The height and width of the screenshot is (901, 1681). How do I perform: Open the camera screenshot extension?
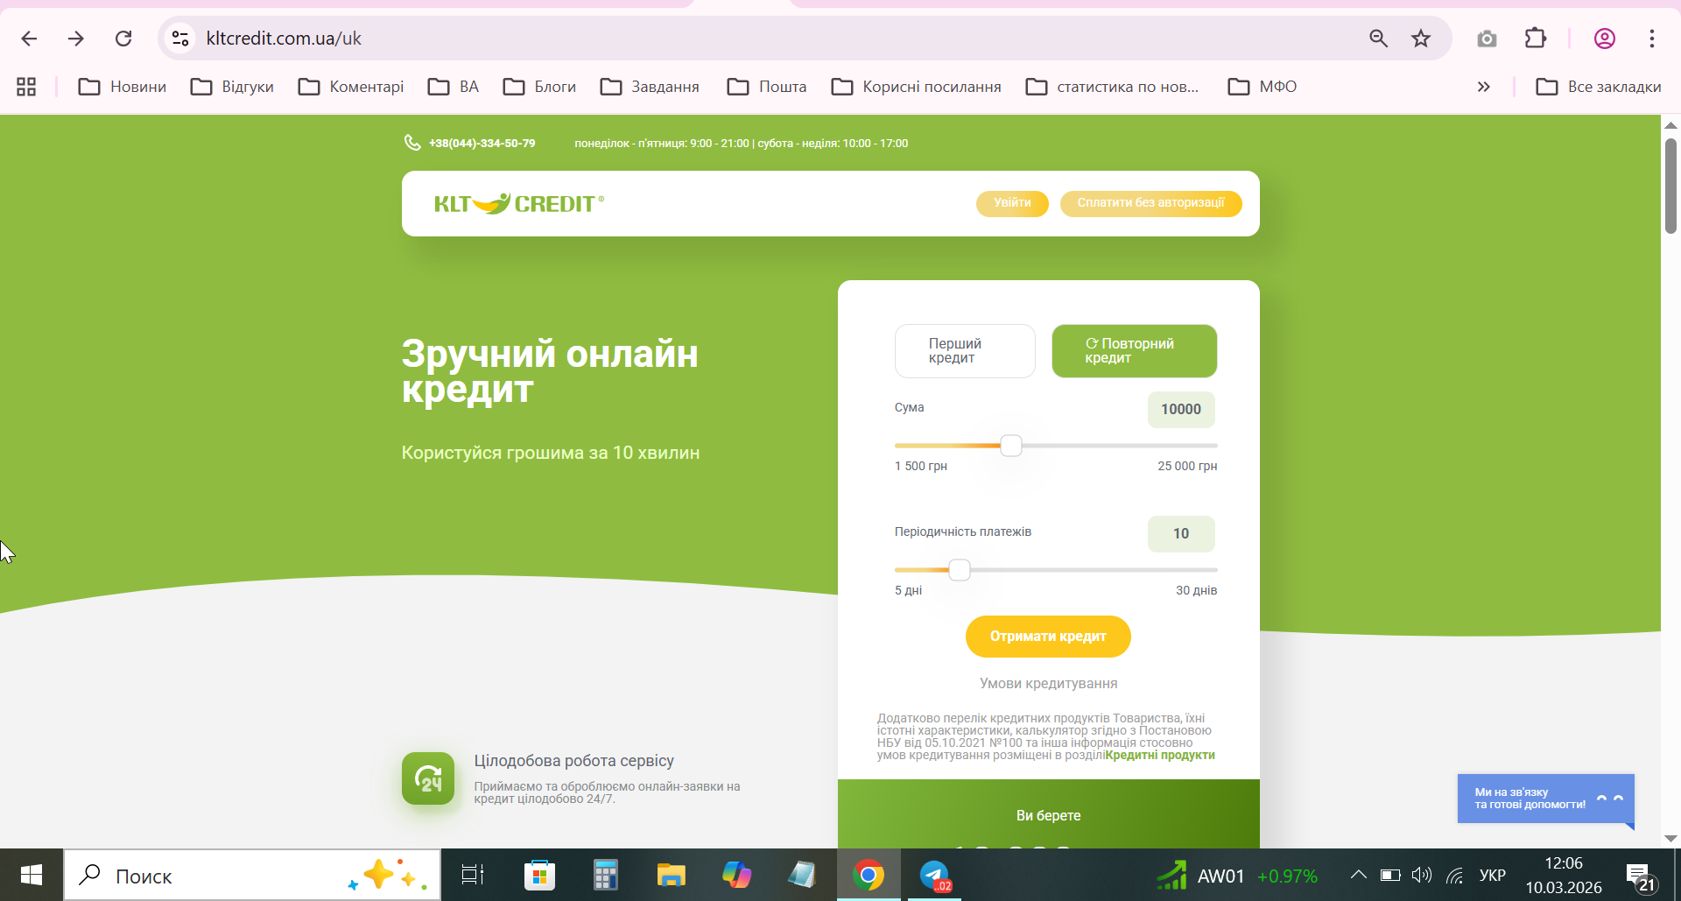pos(1487,39)
